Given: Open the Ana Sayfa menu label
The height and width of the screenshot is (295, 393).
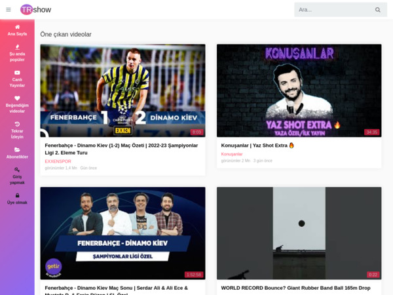Looking at the screenshot, I should (x=17, y=34).
